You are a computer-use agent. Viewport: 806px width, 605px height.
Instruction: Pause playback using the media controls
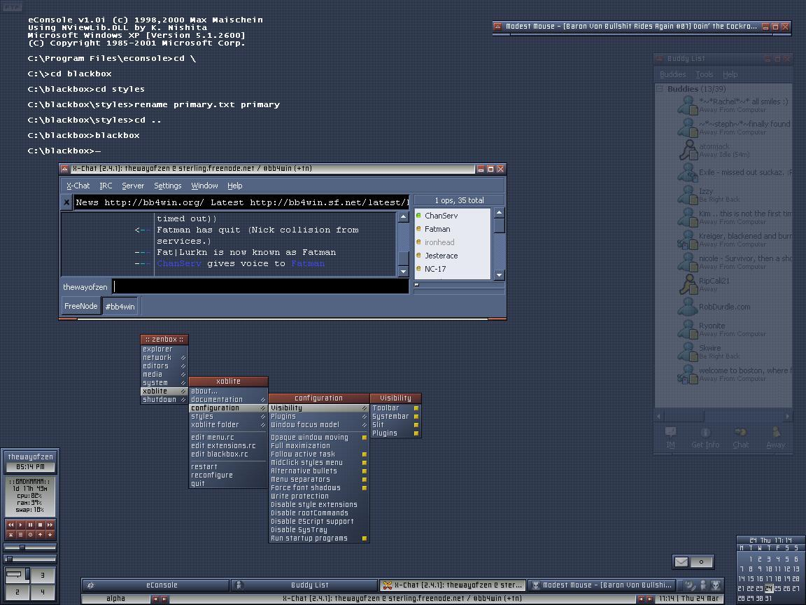[x=30, y=524]
